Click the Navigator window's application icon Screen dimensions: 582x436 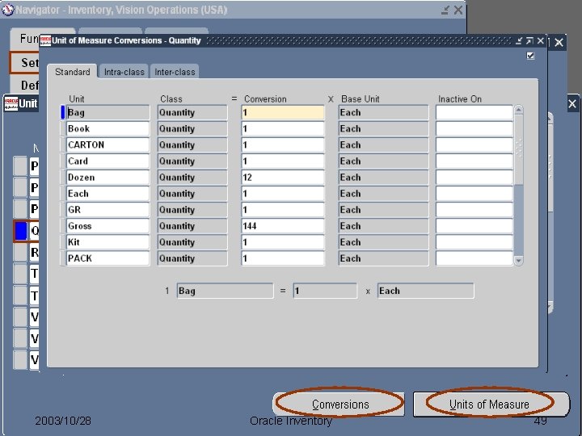point(7,10)
